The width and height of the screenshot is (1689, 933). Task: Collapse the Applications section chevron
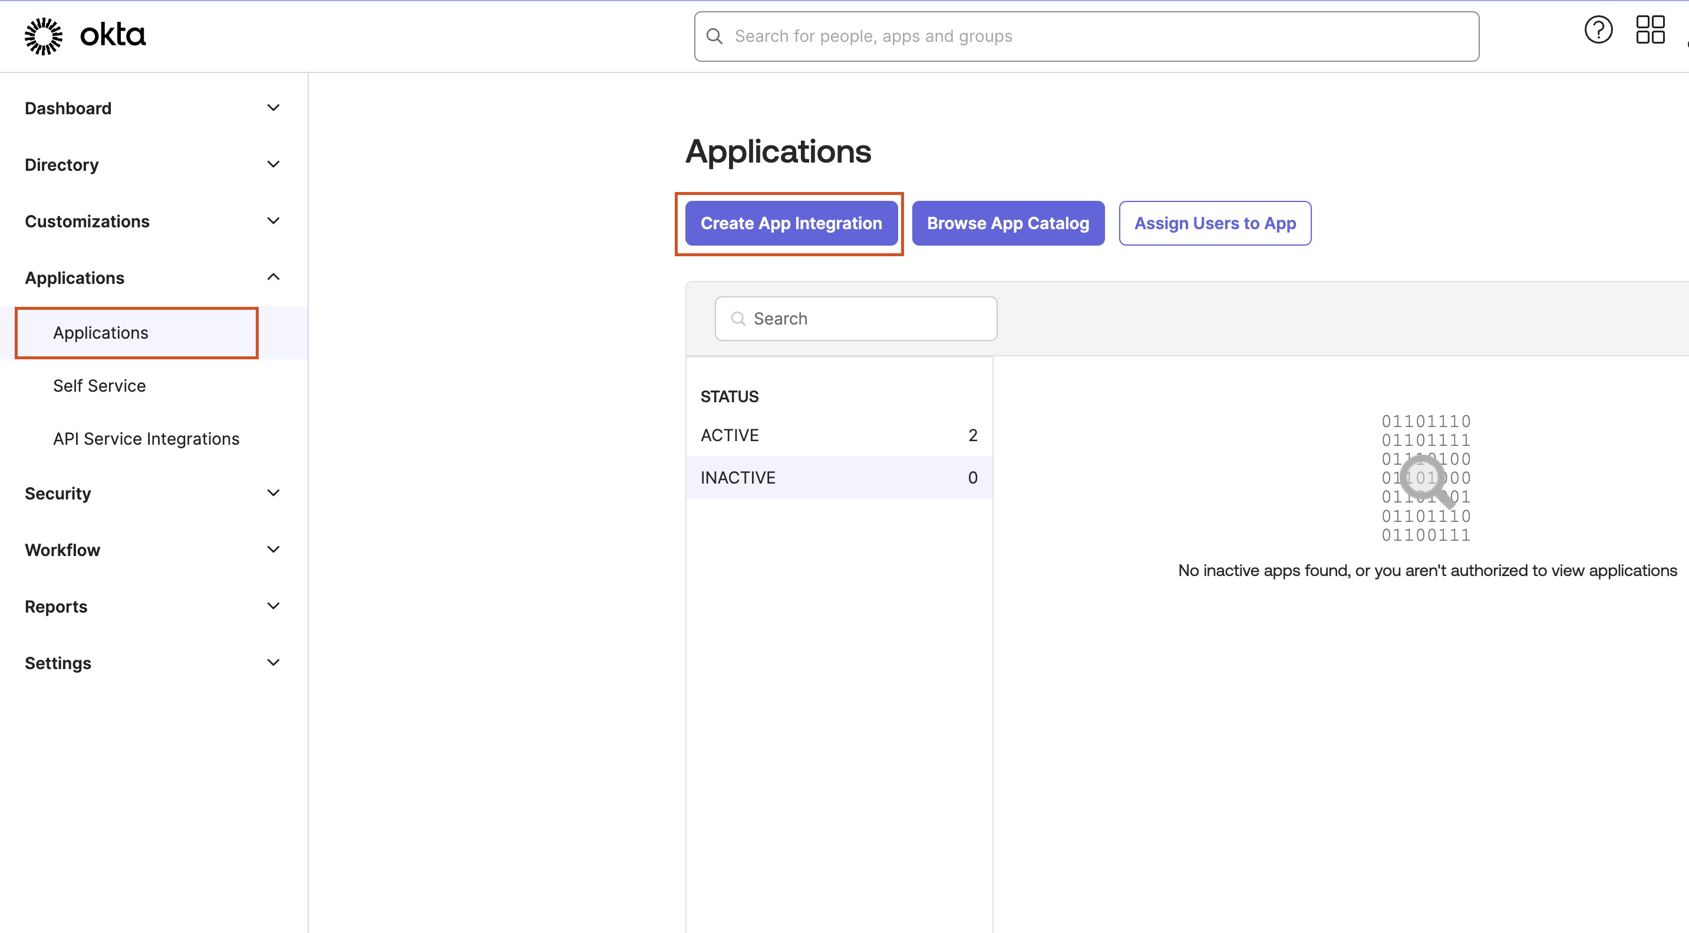click(x=273, y=277)
